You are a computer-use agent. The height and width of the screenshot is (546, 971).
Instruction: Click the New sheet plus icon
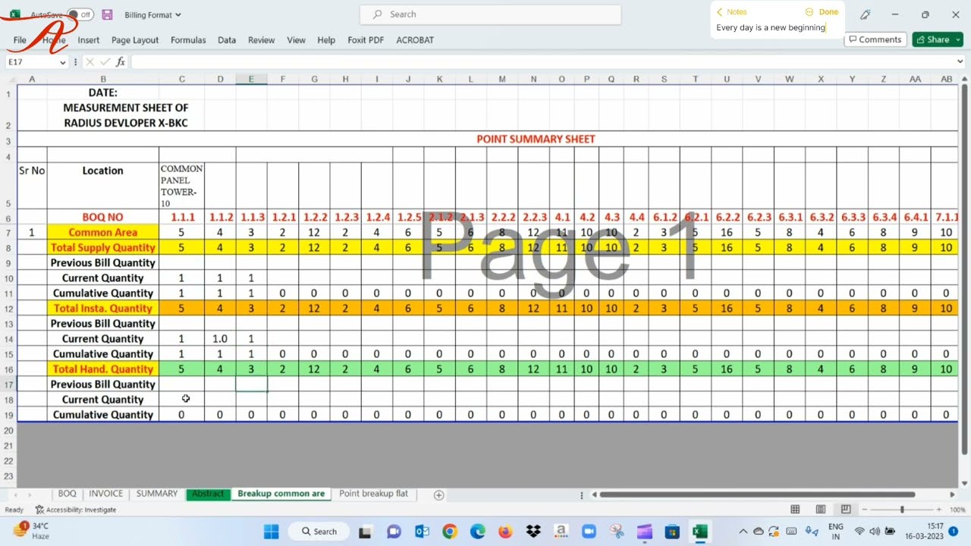click(438, 494)
